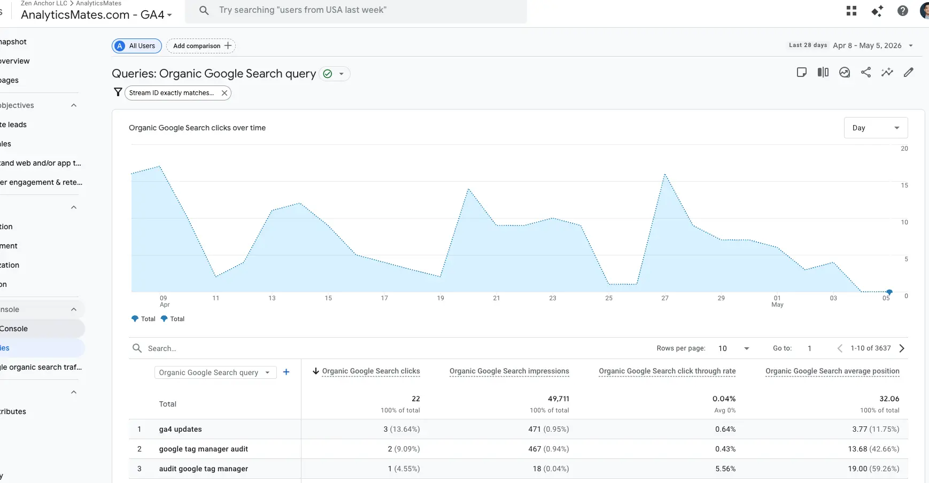This screenshot has width=929, height=483.
Task: Sort by Organic Google Search click through rate
Action: (667, 371)
